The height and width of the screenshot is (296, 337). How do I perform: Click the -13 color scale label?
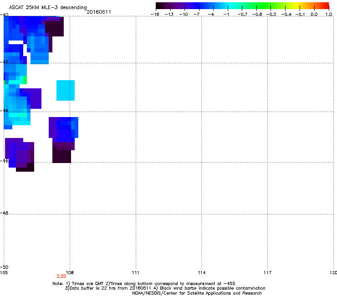(x=169, y=15)
